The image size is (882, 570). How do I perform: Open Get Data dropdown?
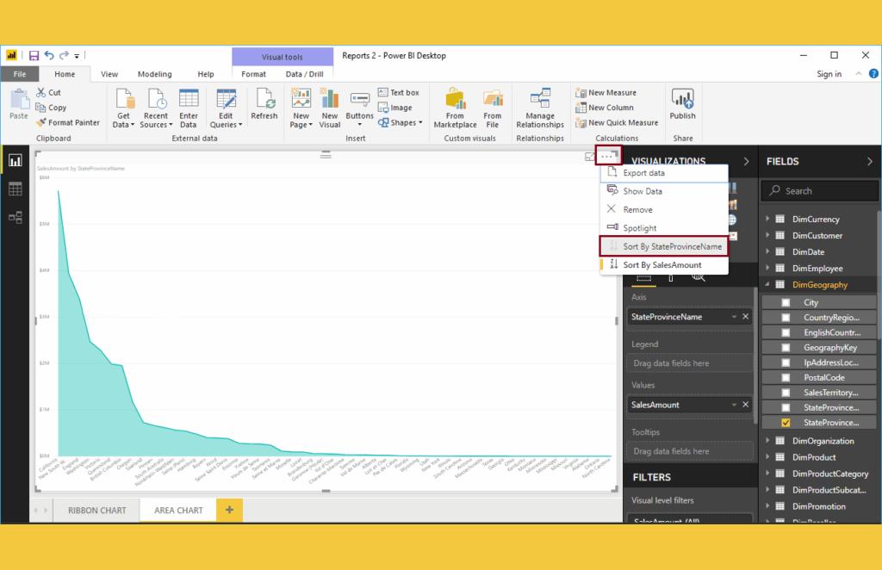124,108
